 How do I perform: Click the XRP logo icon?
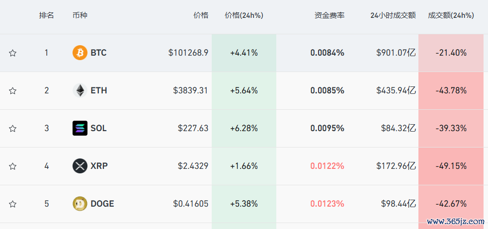point(80,166)
